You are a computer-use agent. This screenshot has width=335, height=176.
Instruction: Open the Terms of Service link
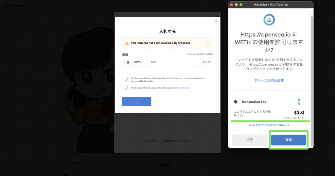pyautogui.click(x=181, y=88)
